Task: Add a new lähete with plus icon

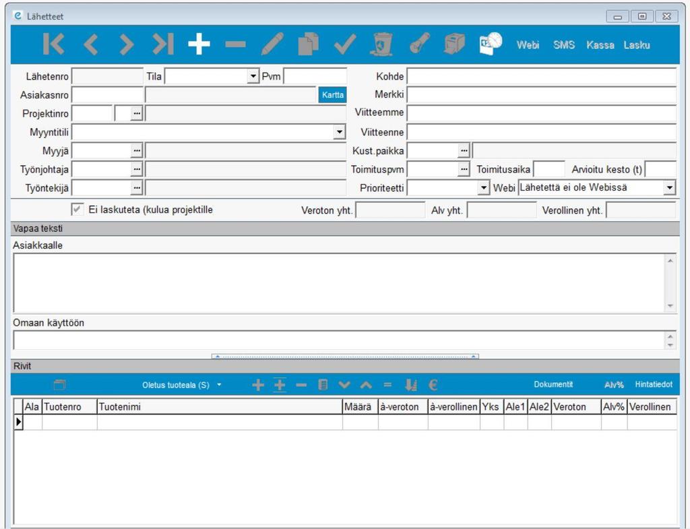Action: click(x=199, y=44)
